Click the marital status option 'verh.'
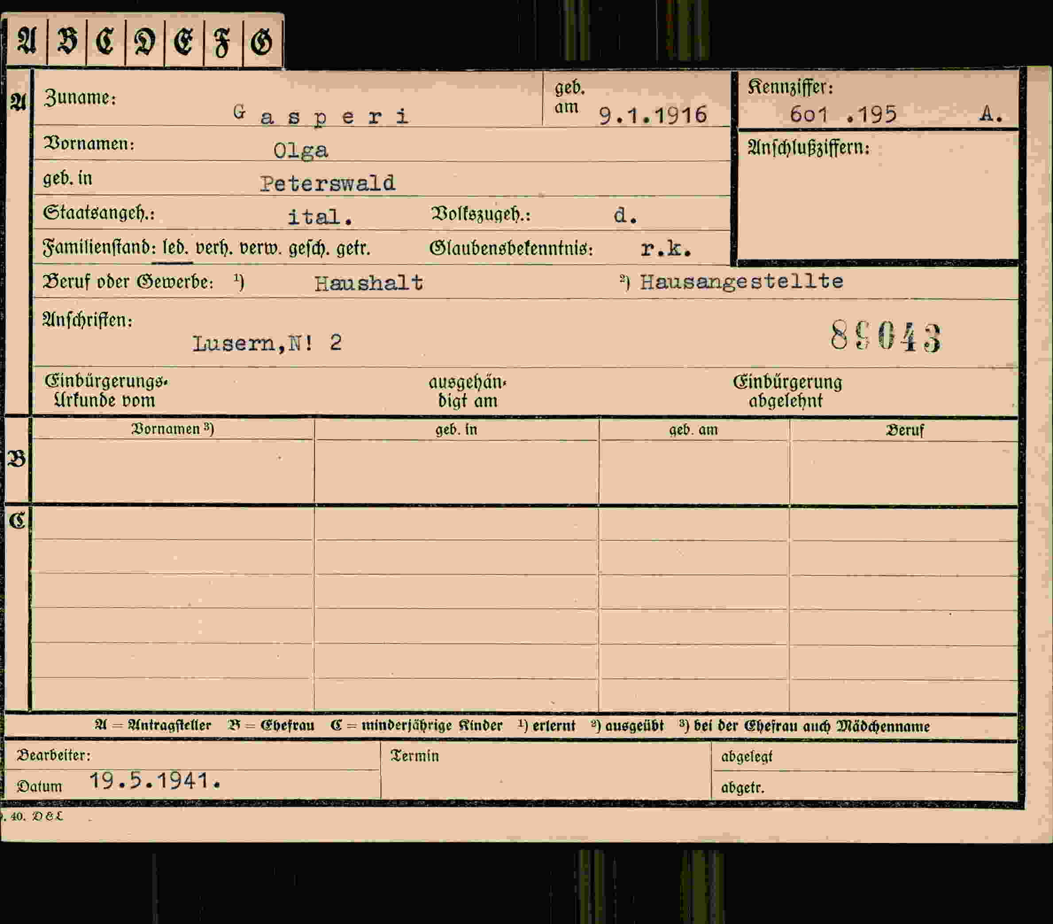This screenshot has height=924, width=1053. pyautogui.click(x=214, y=249)
